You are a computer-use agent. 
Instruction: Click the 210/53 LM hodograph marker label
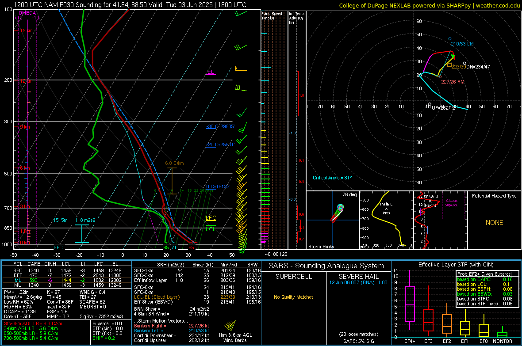pyautogui.click(x=462, y=44)
